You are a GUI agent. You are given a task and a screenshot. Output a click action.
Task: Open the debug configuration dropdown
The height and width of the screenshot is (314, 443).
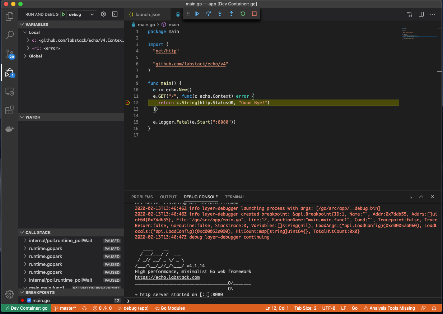(x=82, y=14)
